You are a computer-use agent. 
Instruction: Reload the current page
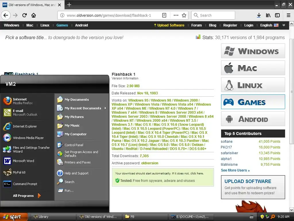(x=24, y=15)
